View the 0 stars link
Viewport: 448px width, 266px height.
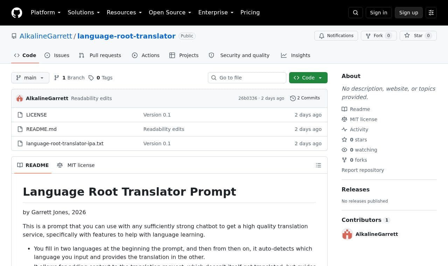coord(354,140)
